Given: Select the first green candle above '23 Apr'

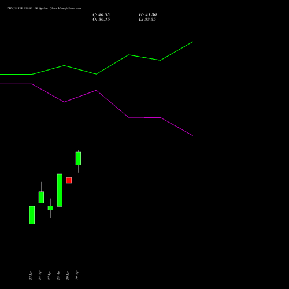Looking at the screenshot, I should [x=32, y=215].
